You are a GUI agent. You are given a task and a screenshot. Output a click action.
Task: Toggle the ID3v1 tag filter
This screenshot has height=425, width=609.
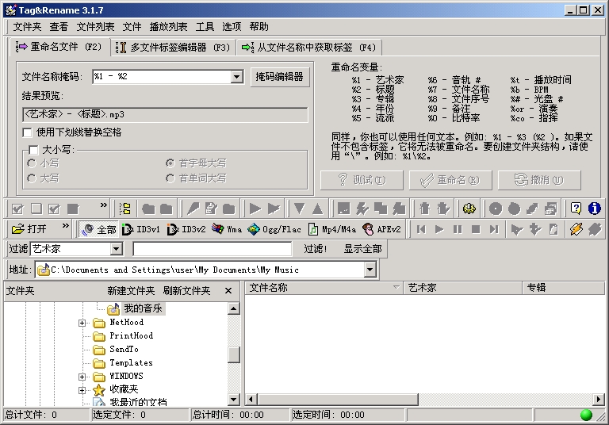click(140, 230)
